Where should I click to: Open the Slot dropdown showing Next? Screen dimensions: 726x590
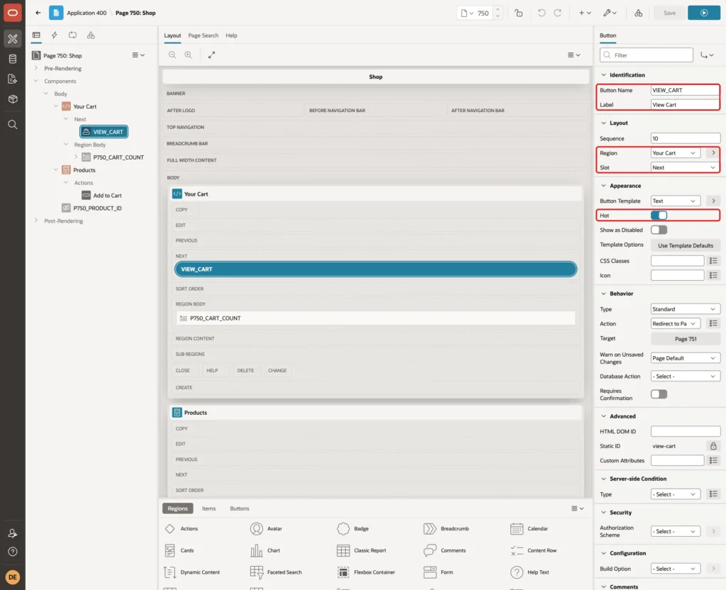(686, 167)
